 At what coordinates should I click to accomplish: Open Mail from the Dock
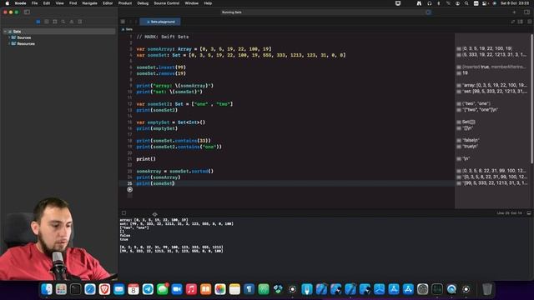point(119,289)
